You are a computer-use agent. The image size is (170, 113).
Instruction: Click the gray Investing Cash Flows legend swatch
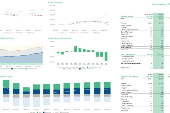click(64, 69)
